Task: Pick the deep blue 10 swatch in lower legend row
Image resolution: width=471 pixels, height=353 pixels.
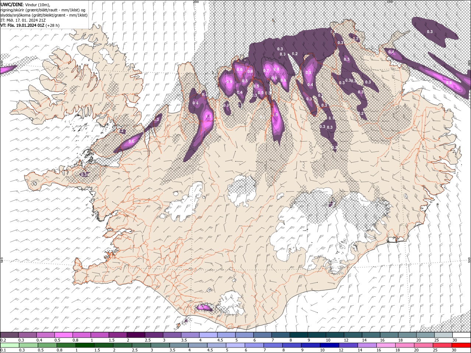Action: [x=330, y=345]
